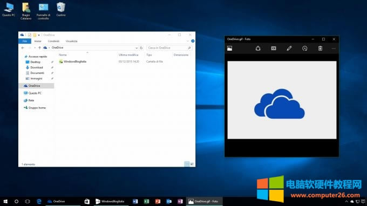Select Gruppo home in the navigation pane
The width and height of the screenshot is (367, 206).
pyautogui.click(x=35, y=108)
